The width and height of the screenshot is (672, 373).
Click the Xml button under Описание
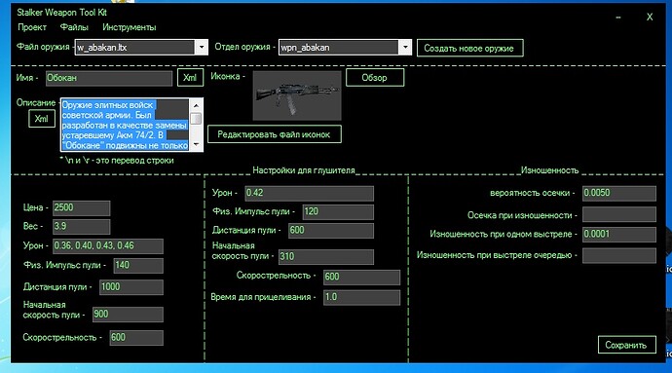42,119
